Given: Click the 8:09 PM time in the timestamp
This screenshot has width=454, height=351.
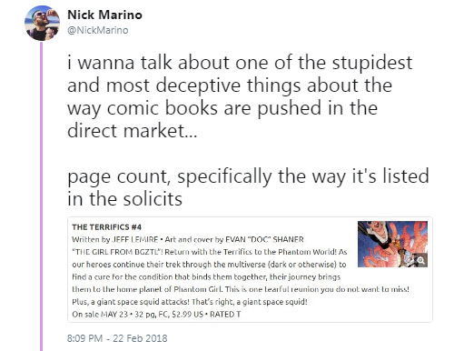Looking at the screenshot, I should pos(84,338).
